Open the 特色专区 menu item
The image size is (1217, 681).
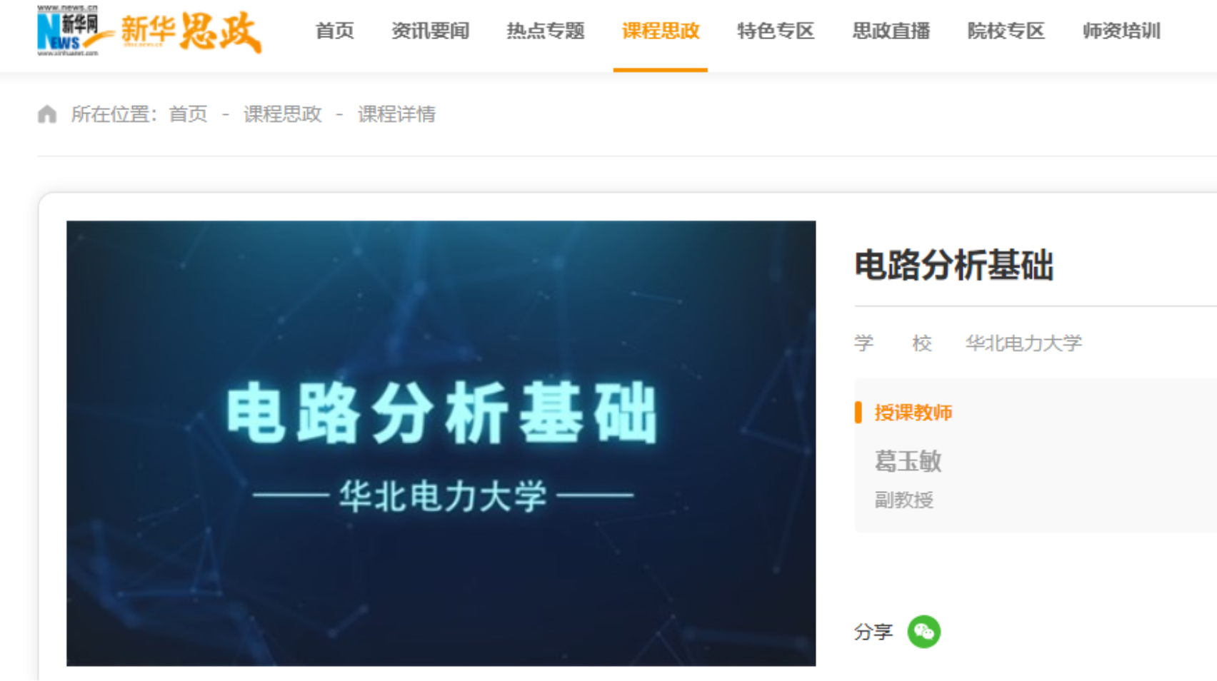point(776,31)
